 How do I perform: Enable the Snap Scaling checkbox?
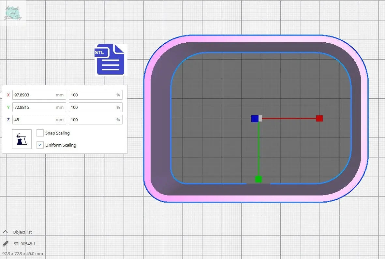pos(40,133)
